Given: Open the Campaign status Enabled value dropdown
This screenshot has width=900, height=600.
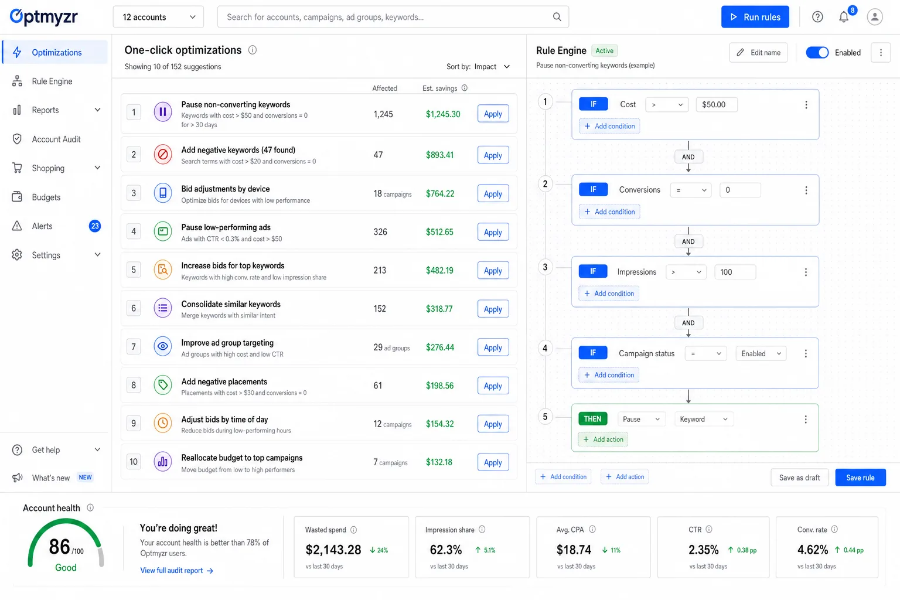Looking at the screenshot, I should tap(761, 353).
